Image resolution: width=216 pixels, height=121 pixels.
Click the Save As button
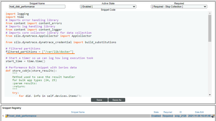point(117,100)
